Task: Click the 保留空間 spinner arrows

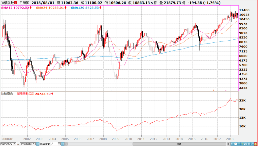Action: [x=59, y=144]
